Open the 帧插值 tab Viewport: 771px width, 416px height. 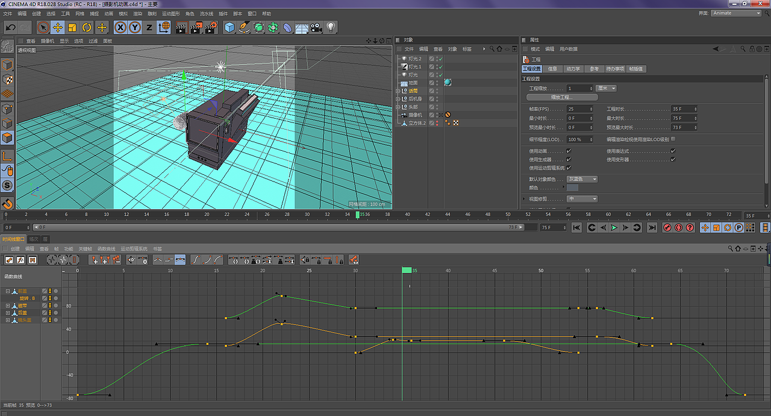point(636,69)
